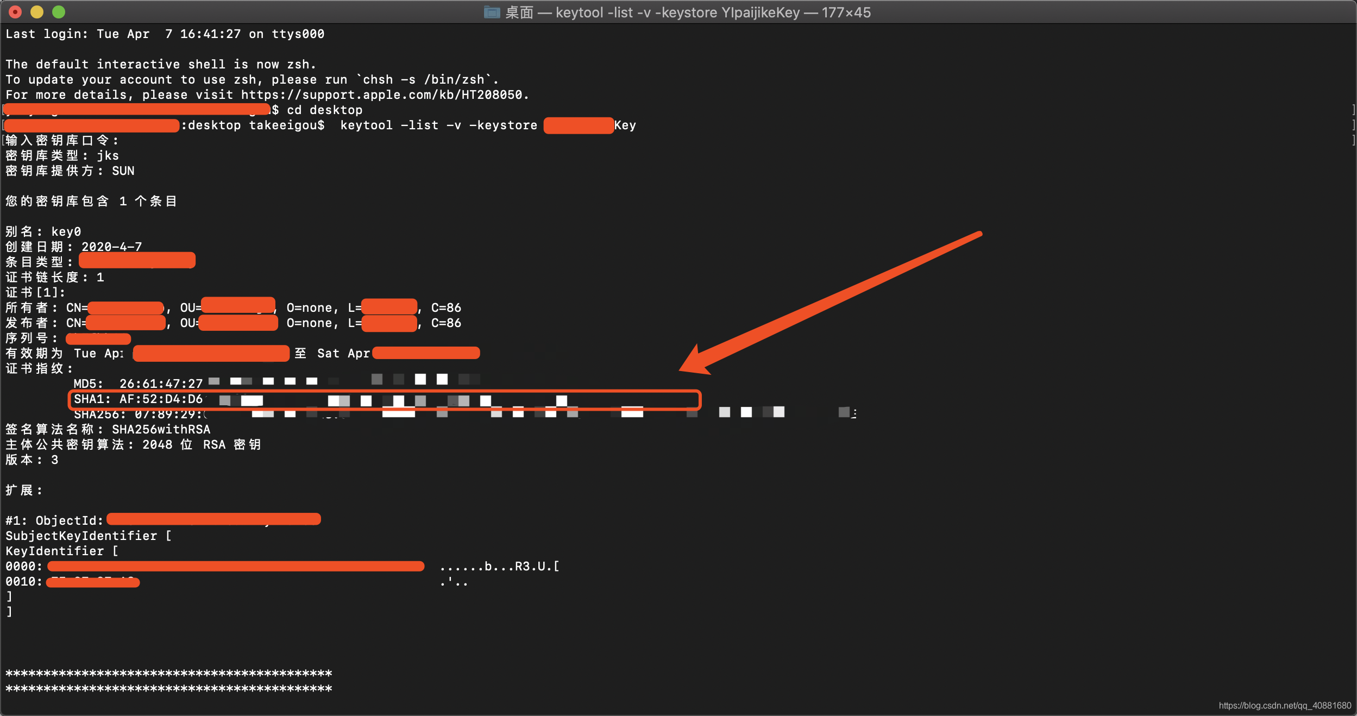This screenshot has height=716, width=1357.
Task: Click the '0010:' hex offset label
Action: [24, 581]
